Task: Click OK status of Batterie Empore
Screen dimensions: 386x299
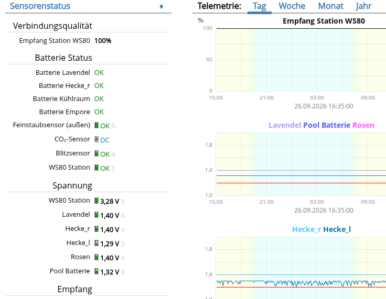Action: tap(99, 112)
